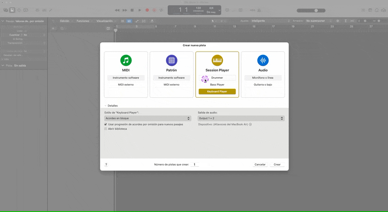
Task: Open the Cuantizar value popup
Action: point(35,35)
